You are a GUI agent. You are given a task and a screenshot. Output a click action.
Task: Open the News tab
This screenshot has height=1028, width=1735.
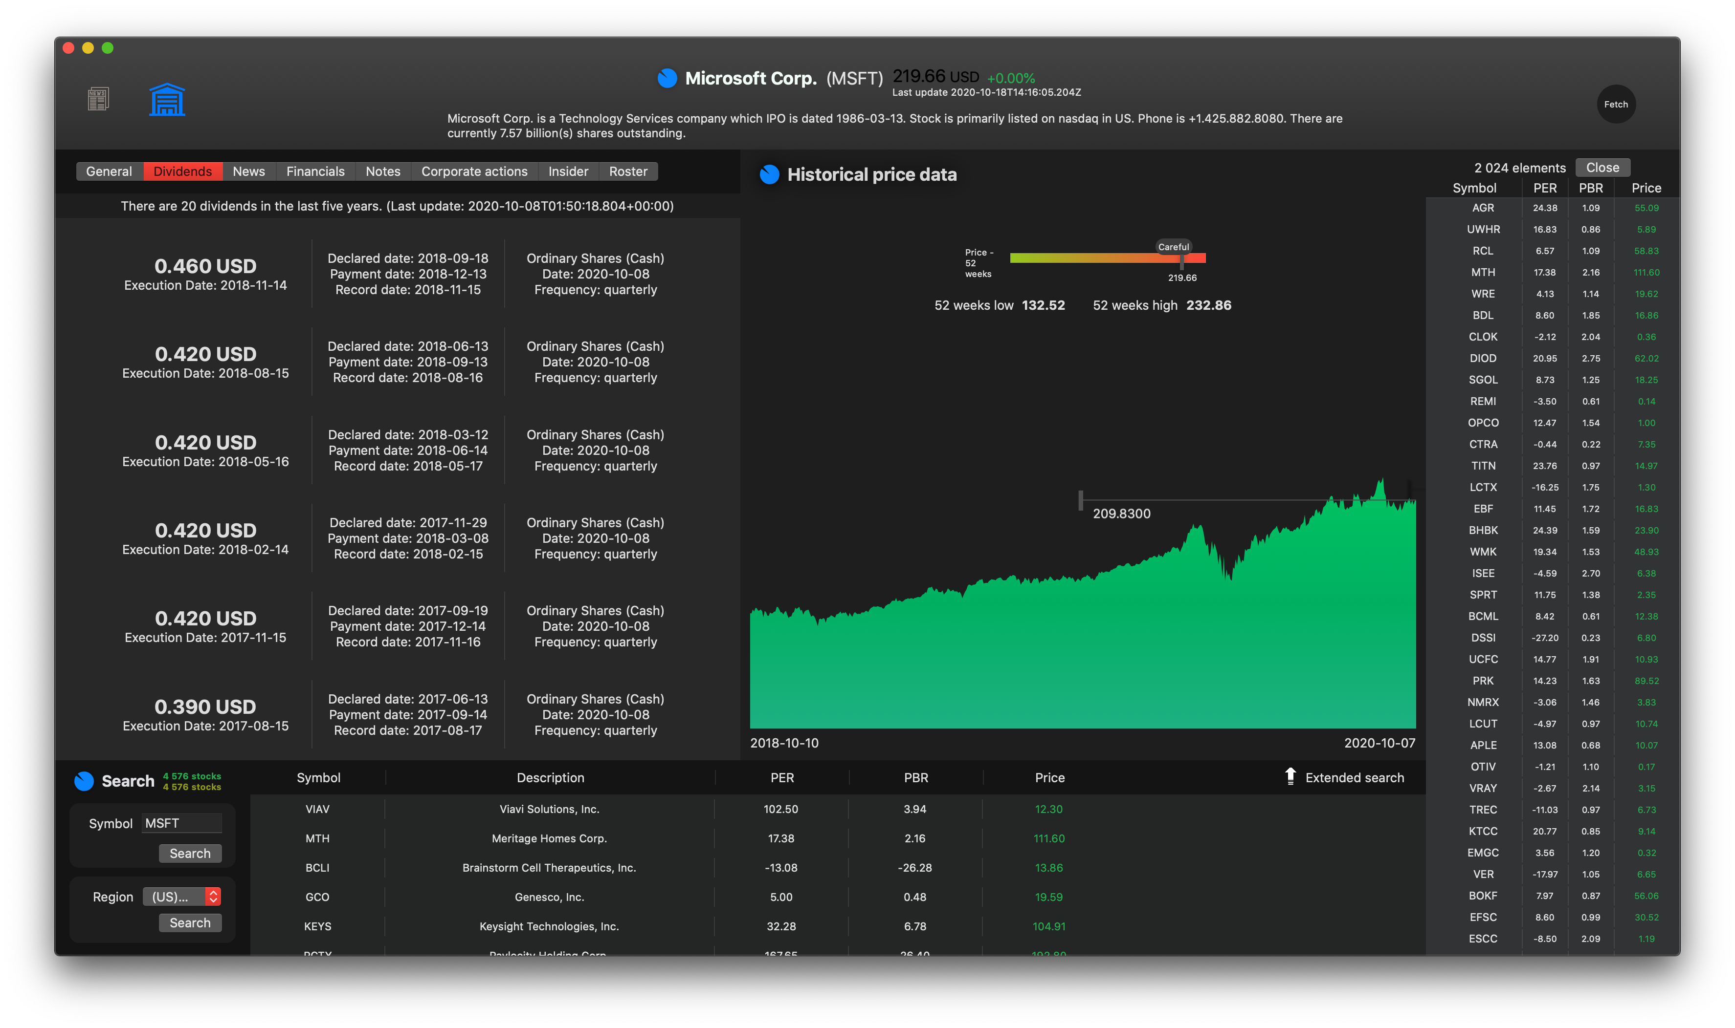tap(249, 171)
